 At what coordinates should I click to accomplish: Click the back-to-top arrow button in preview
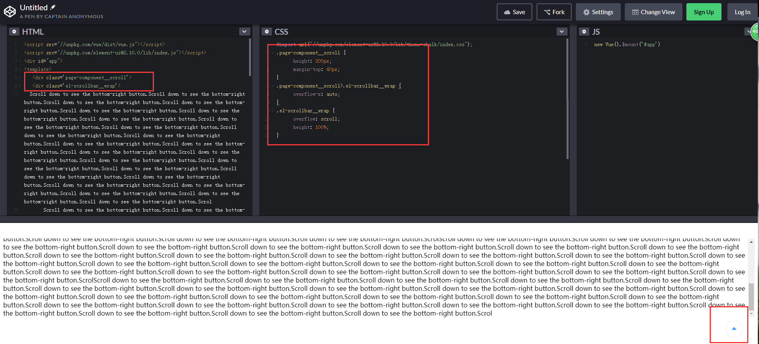[734, 329]
